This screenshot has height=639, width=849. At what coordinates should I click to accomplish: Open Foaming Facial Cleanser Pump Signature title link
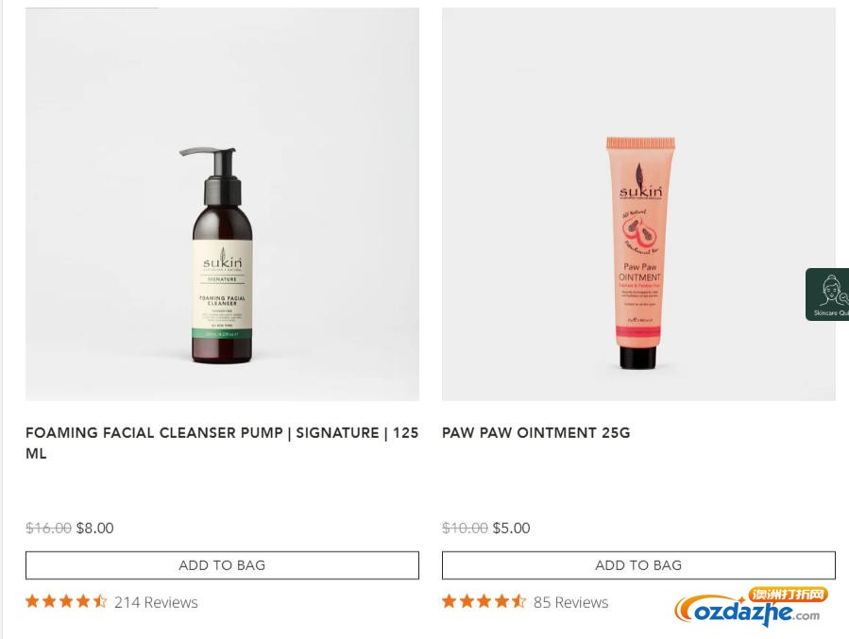222,443
